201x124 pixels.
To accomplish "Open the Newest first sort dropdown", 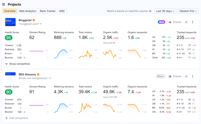I will pyautogui.click(x=188, y=11).
